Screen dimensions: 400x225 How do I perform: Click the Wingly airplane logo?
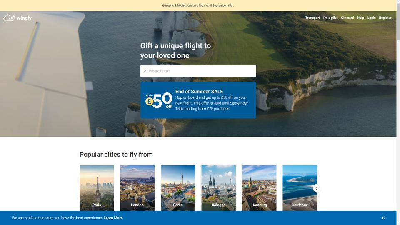coord(9,18)
